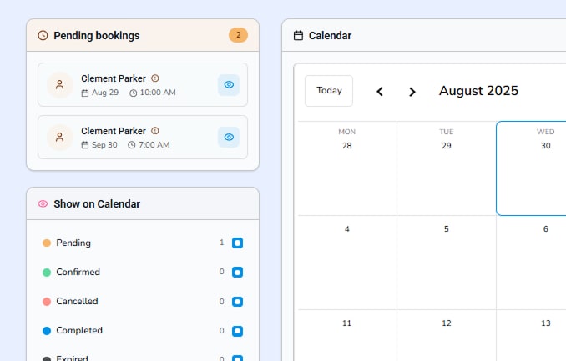Viewport: 566px width, 361px height.
Task: Click info icon beside first Clement Parker
Action: pos(155,78)
